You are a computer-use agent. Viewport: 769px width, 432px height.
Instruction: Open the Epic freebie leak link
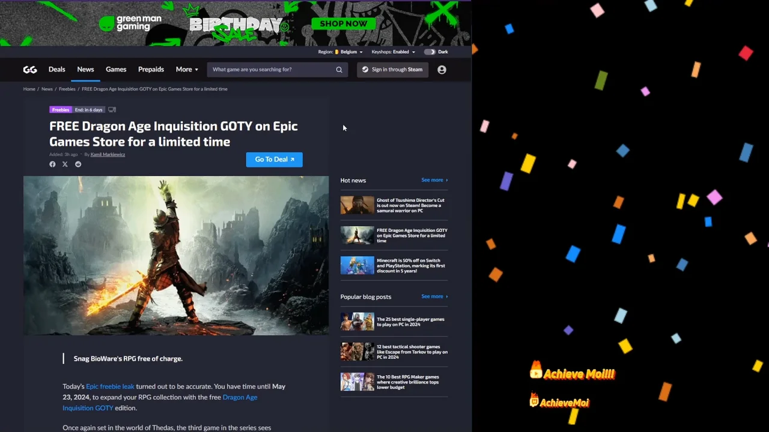[110, 386]
